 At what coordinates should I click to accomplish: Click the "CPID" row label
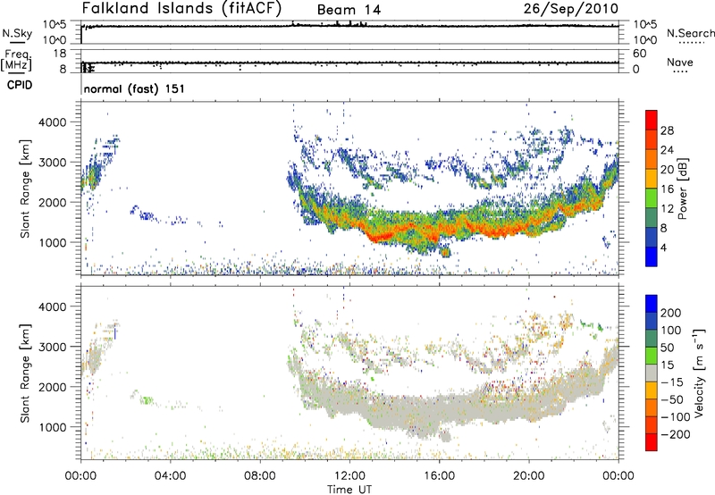tap(20, 85)
